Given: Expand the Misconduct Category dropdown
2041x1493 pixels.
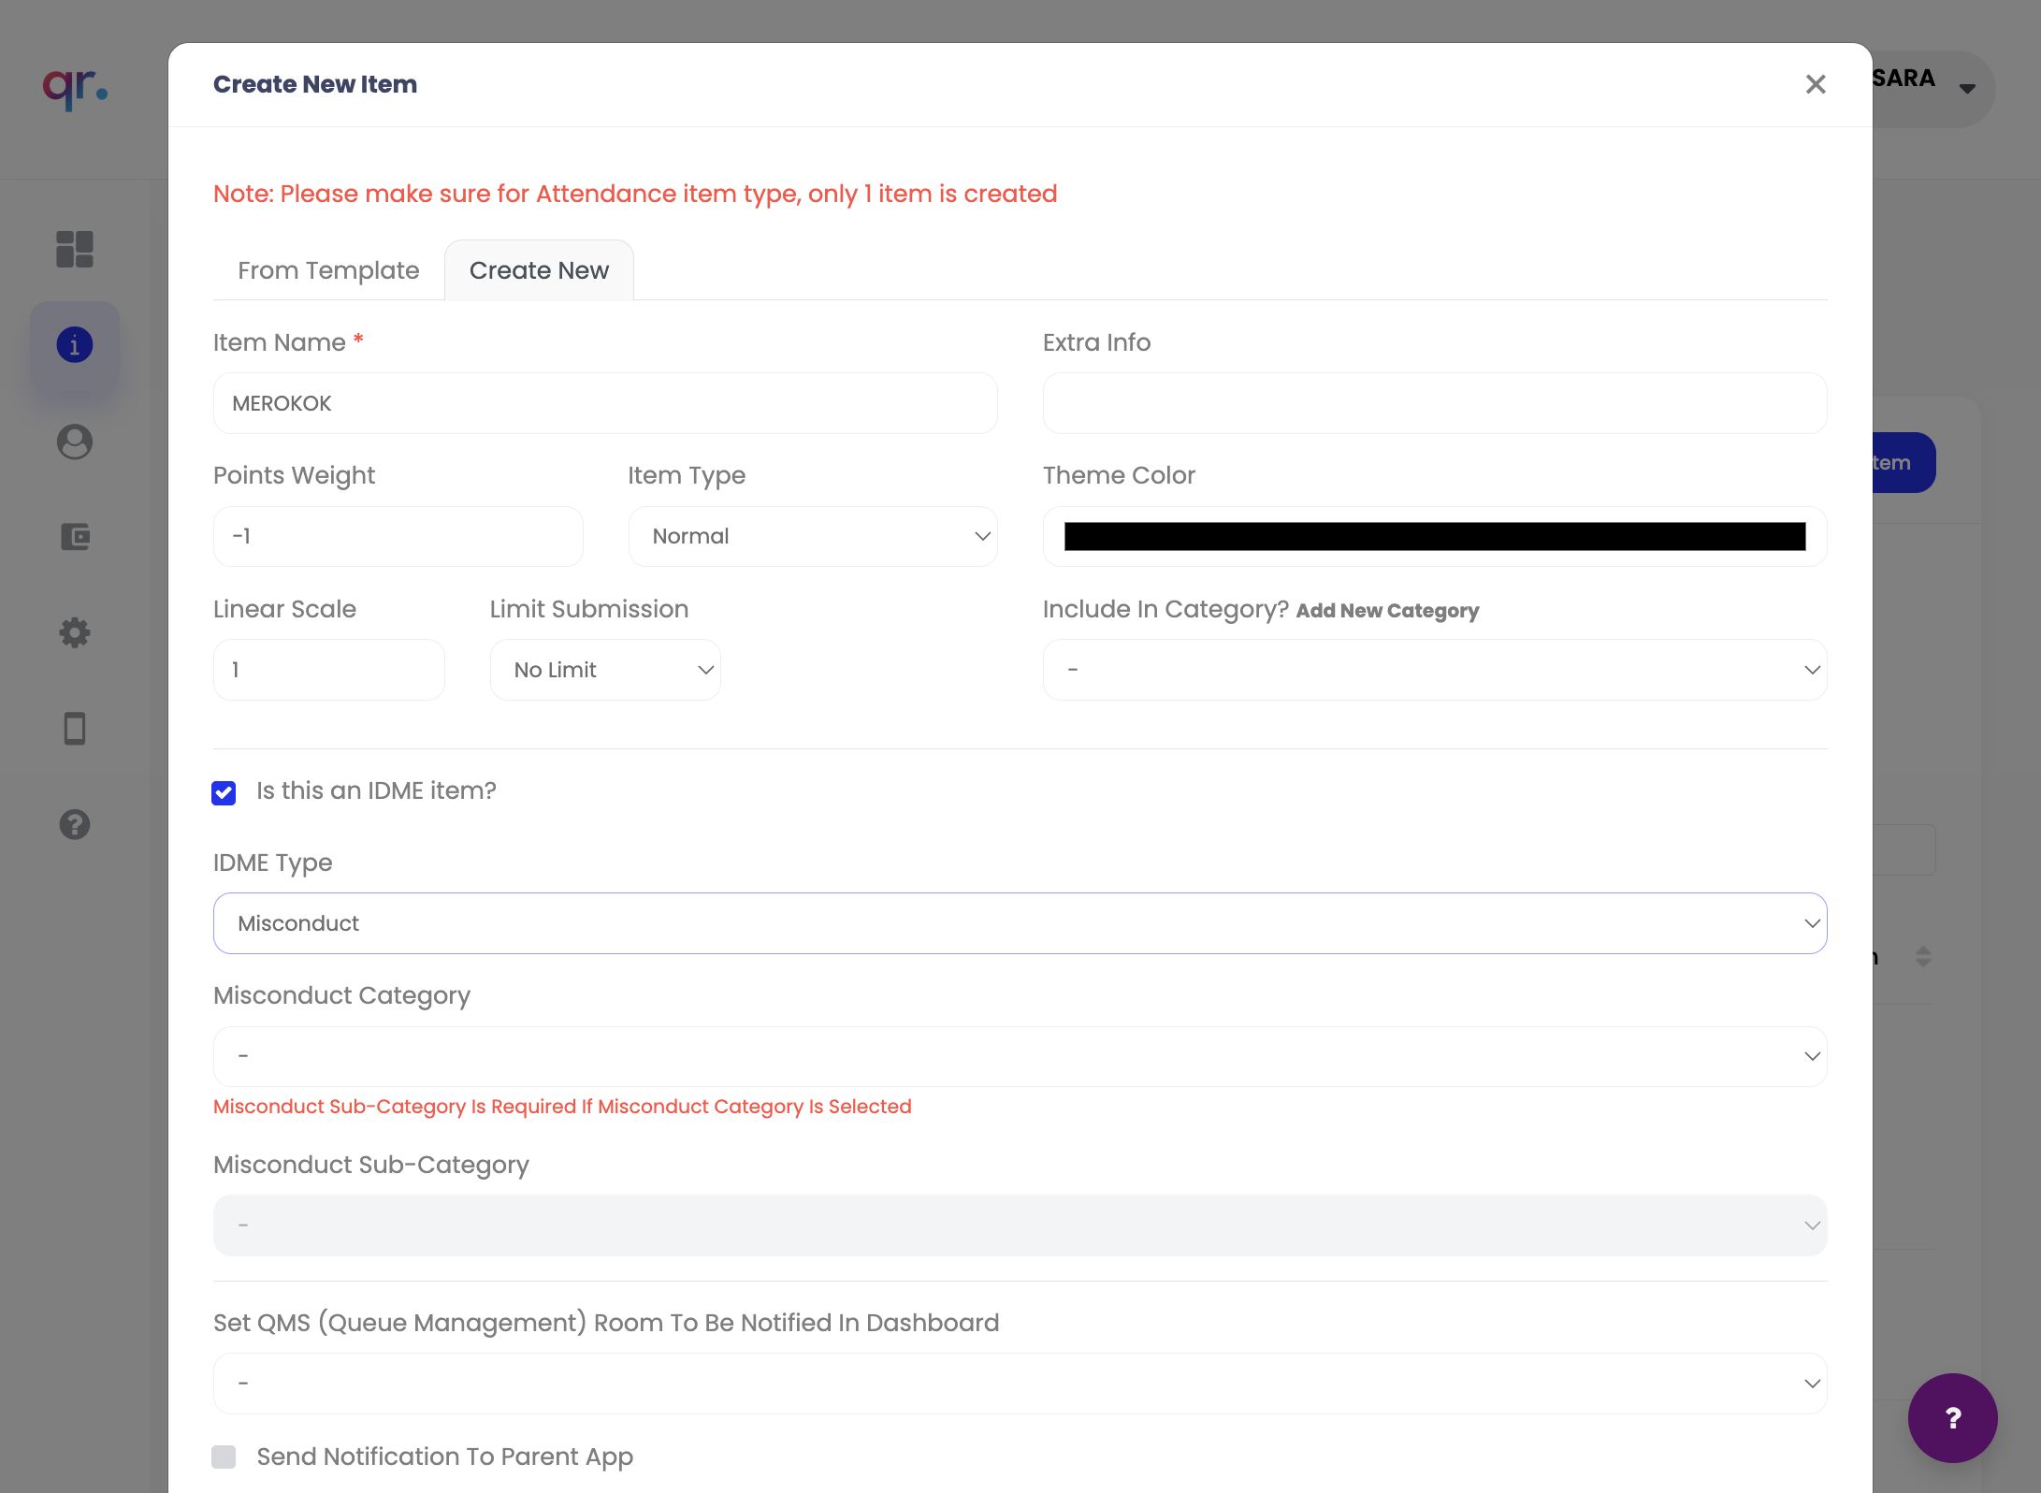Looking at the screenshot, I should (1020, 1056).
